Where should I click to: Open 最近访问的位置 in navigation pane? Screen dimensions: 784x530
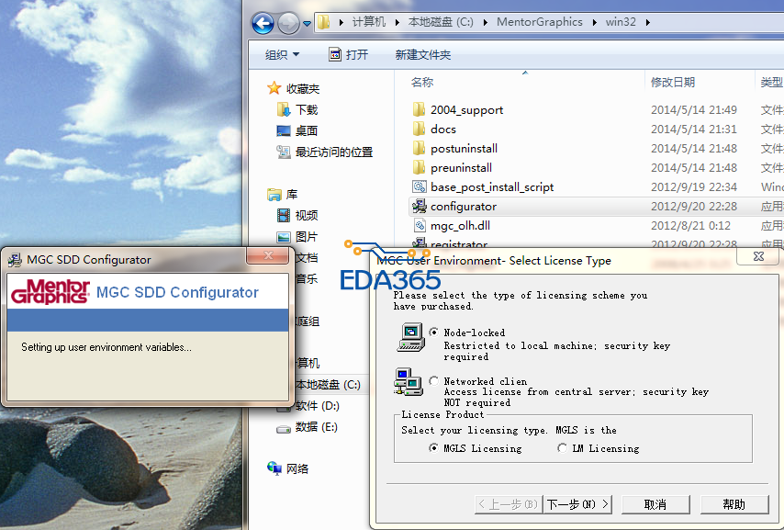point(334,152)
